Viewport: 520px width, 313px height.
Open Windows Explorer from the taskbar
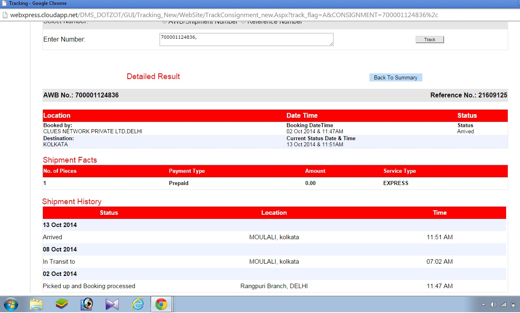[36, 304]
